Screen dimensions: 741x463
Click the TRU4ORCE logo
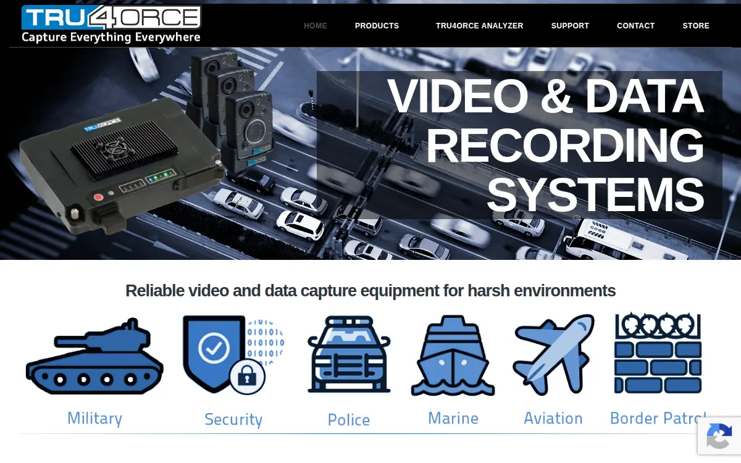(111, 25)
